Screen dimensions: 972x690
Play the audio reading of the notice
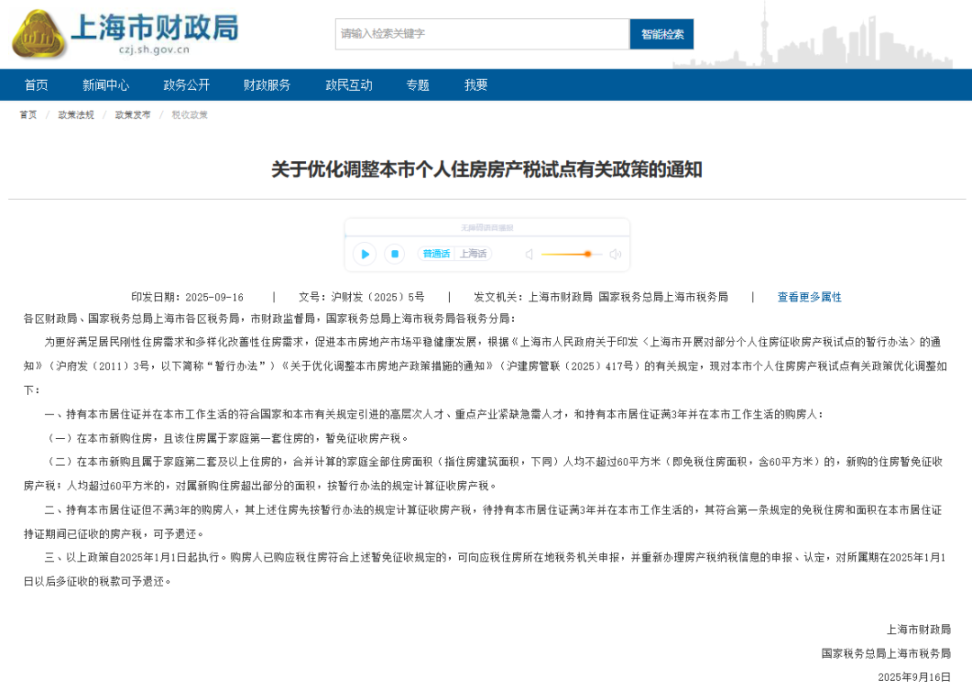click(x=364, y=254)
